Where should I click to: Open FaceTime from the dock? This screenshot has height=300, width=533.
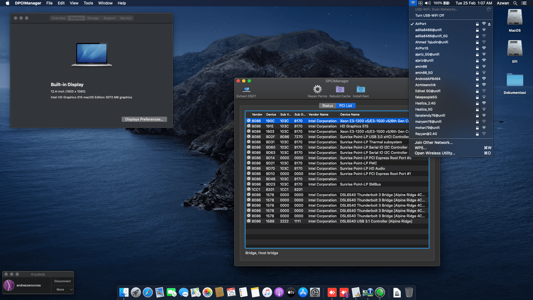(x=172, y=292)
